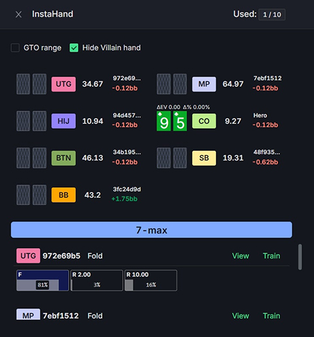Open Train for UTG 972e69b5 action
Image resolution: width=314 pixels, height=337 pixels.
271,256
